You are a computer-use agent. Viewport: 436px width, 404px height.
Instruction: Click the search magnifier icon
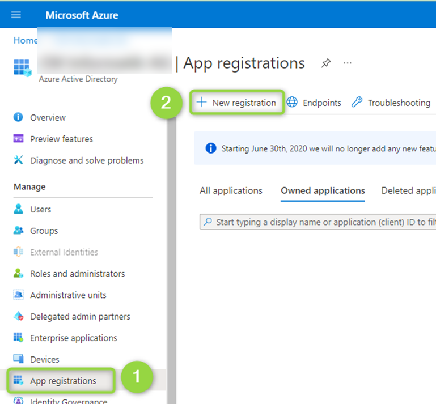click(x=208, y=222)
